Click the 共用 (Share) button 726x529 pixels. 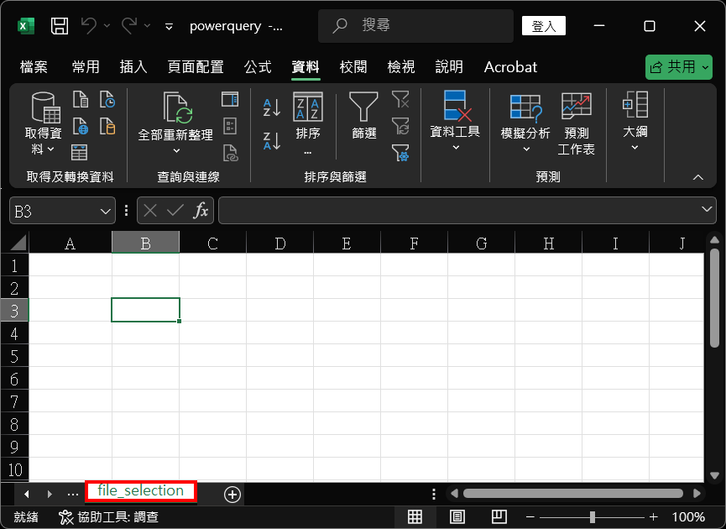pos(678,67)
